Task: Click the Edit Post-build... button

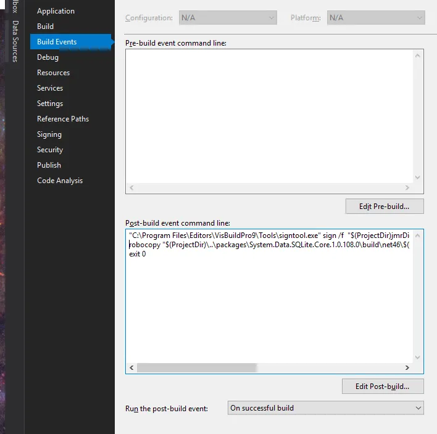Action: (383, 387)
